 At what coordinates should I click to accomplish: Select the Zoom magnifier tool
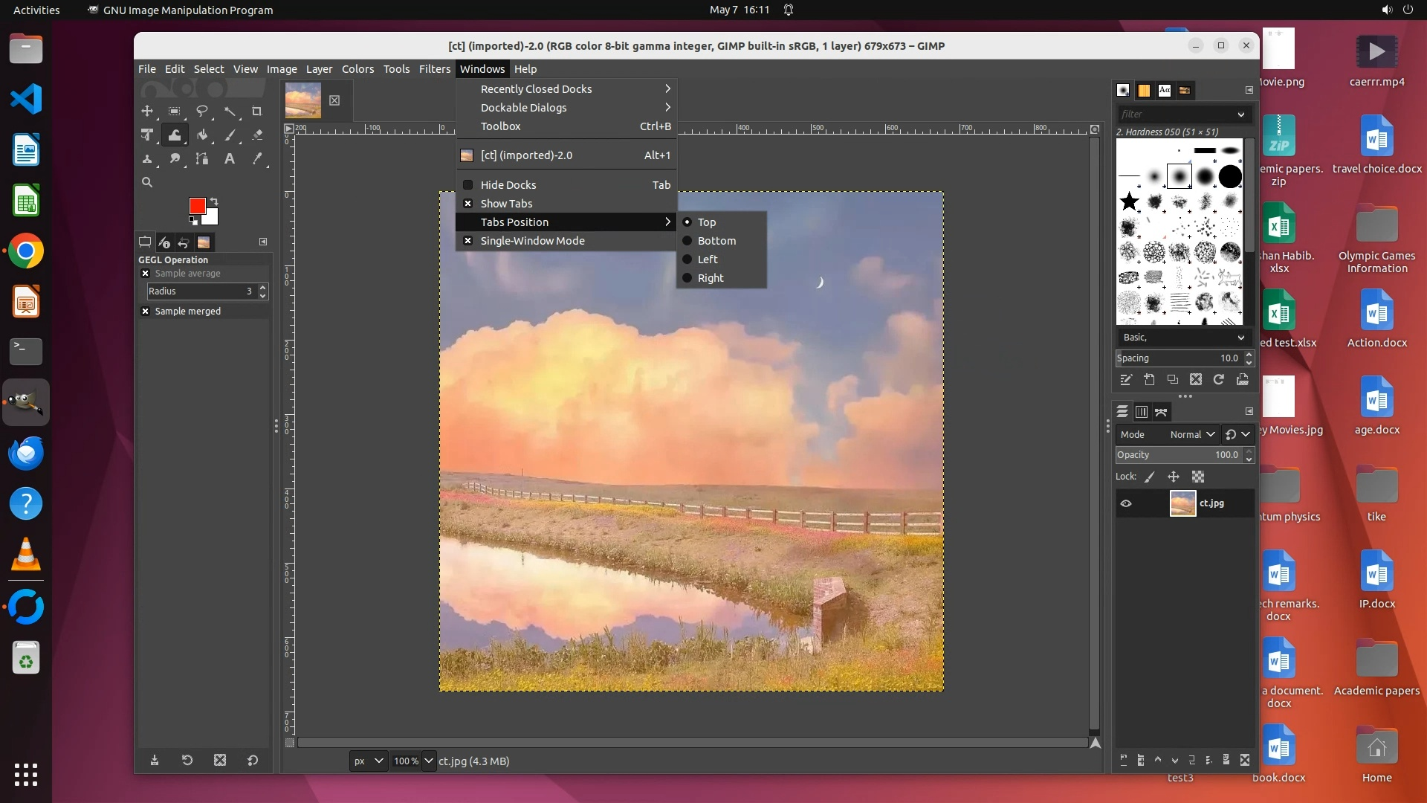[x=147, y=182]
